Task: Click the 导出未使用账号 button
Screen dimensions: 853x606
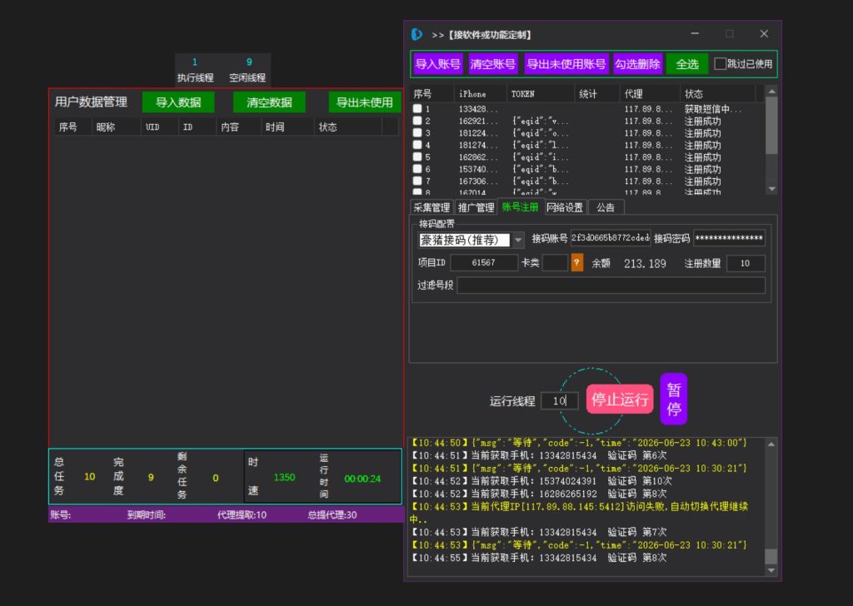Action: [566, 63]
